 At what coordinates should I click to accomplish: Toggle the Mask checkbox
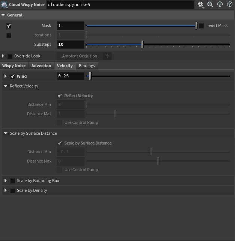pos(9,26)
